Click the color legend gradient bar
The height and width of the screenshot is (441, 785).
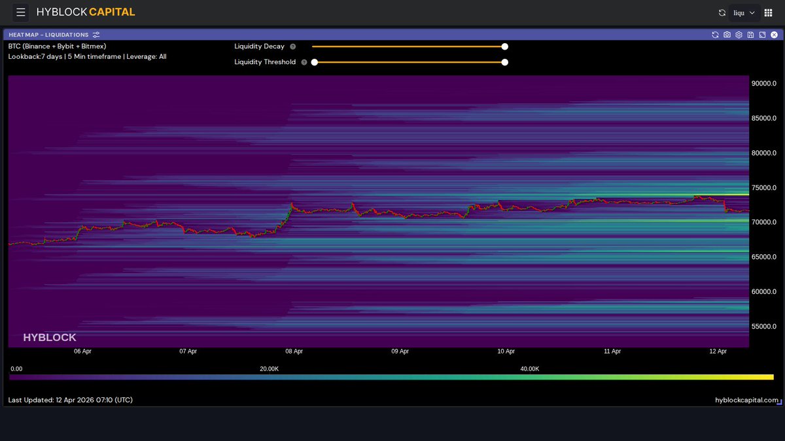tap(391, 377)
